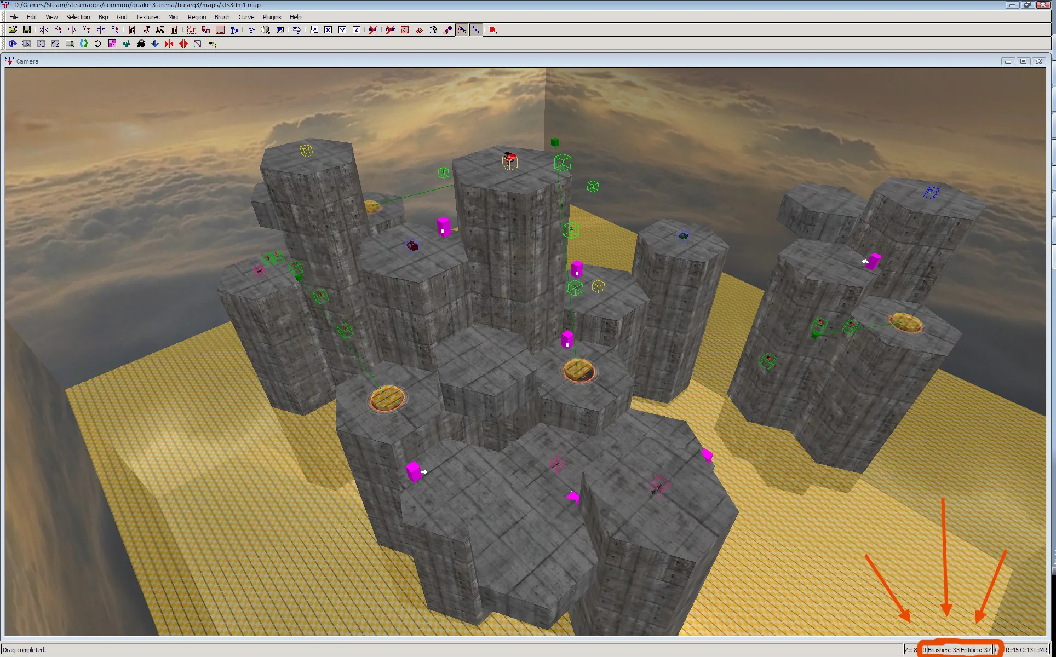Screen dimensions: 1056x657
Task: Toggle the pressed welding-points toolbar button
Action: pos(462,30)
